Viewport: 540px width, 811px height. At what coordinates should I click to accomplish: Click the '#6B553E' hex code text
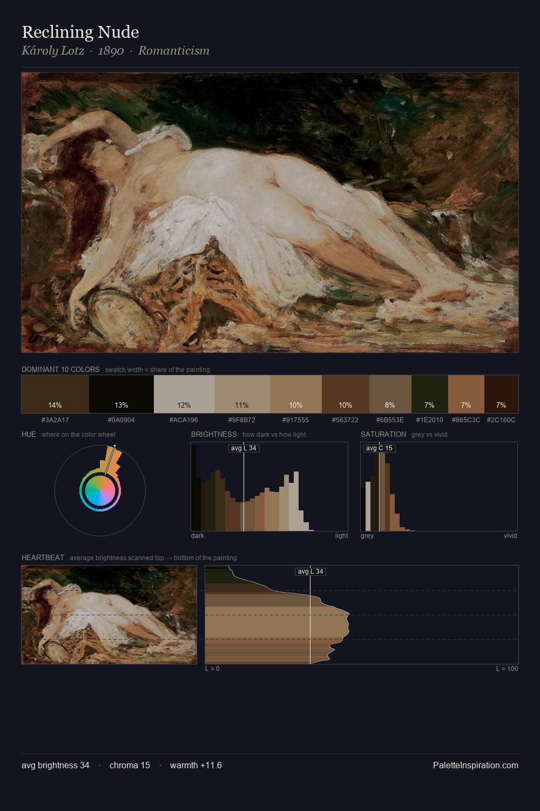click(390, 420)
